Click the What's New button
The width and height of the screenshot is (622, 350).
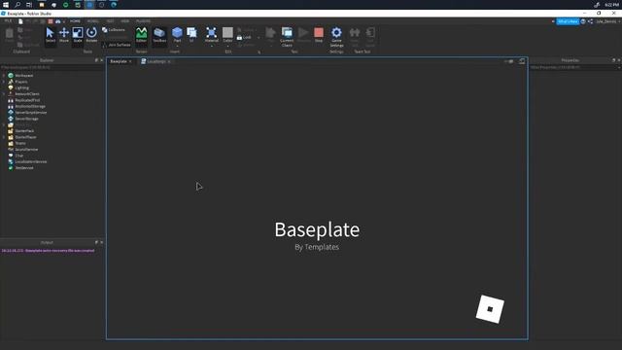click(568, 21)
